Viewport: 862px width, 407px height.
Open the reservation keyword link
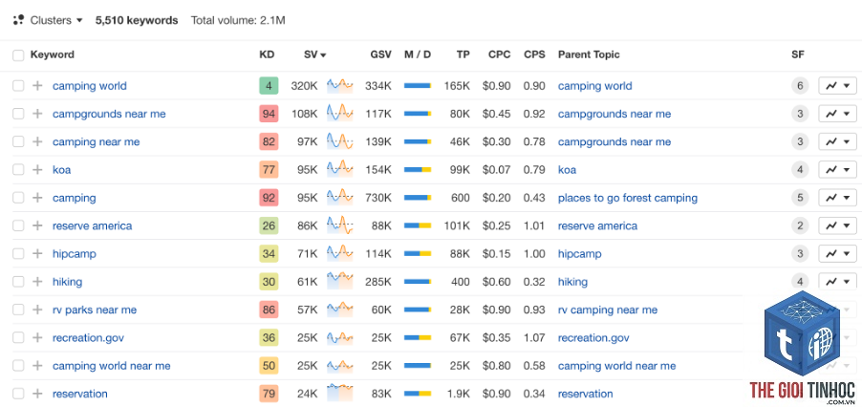tap(80, 394)
